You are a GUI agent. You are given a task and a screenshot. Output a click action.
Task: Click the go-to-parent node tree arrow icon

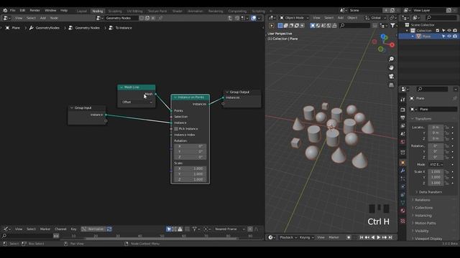point(230,18)
